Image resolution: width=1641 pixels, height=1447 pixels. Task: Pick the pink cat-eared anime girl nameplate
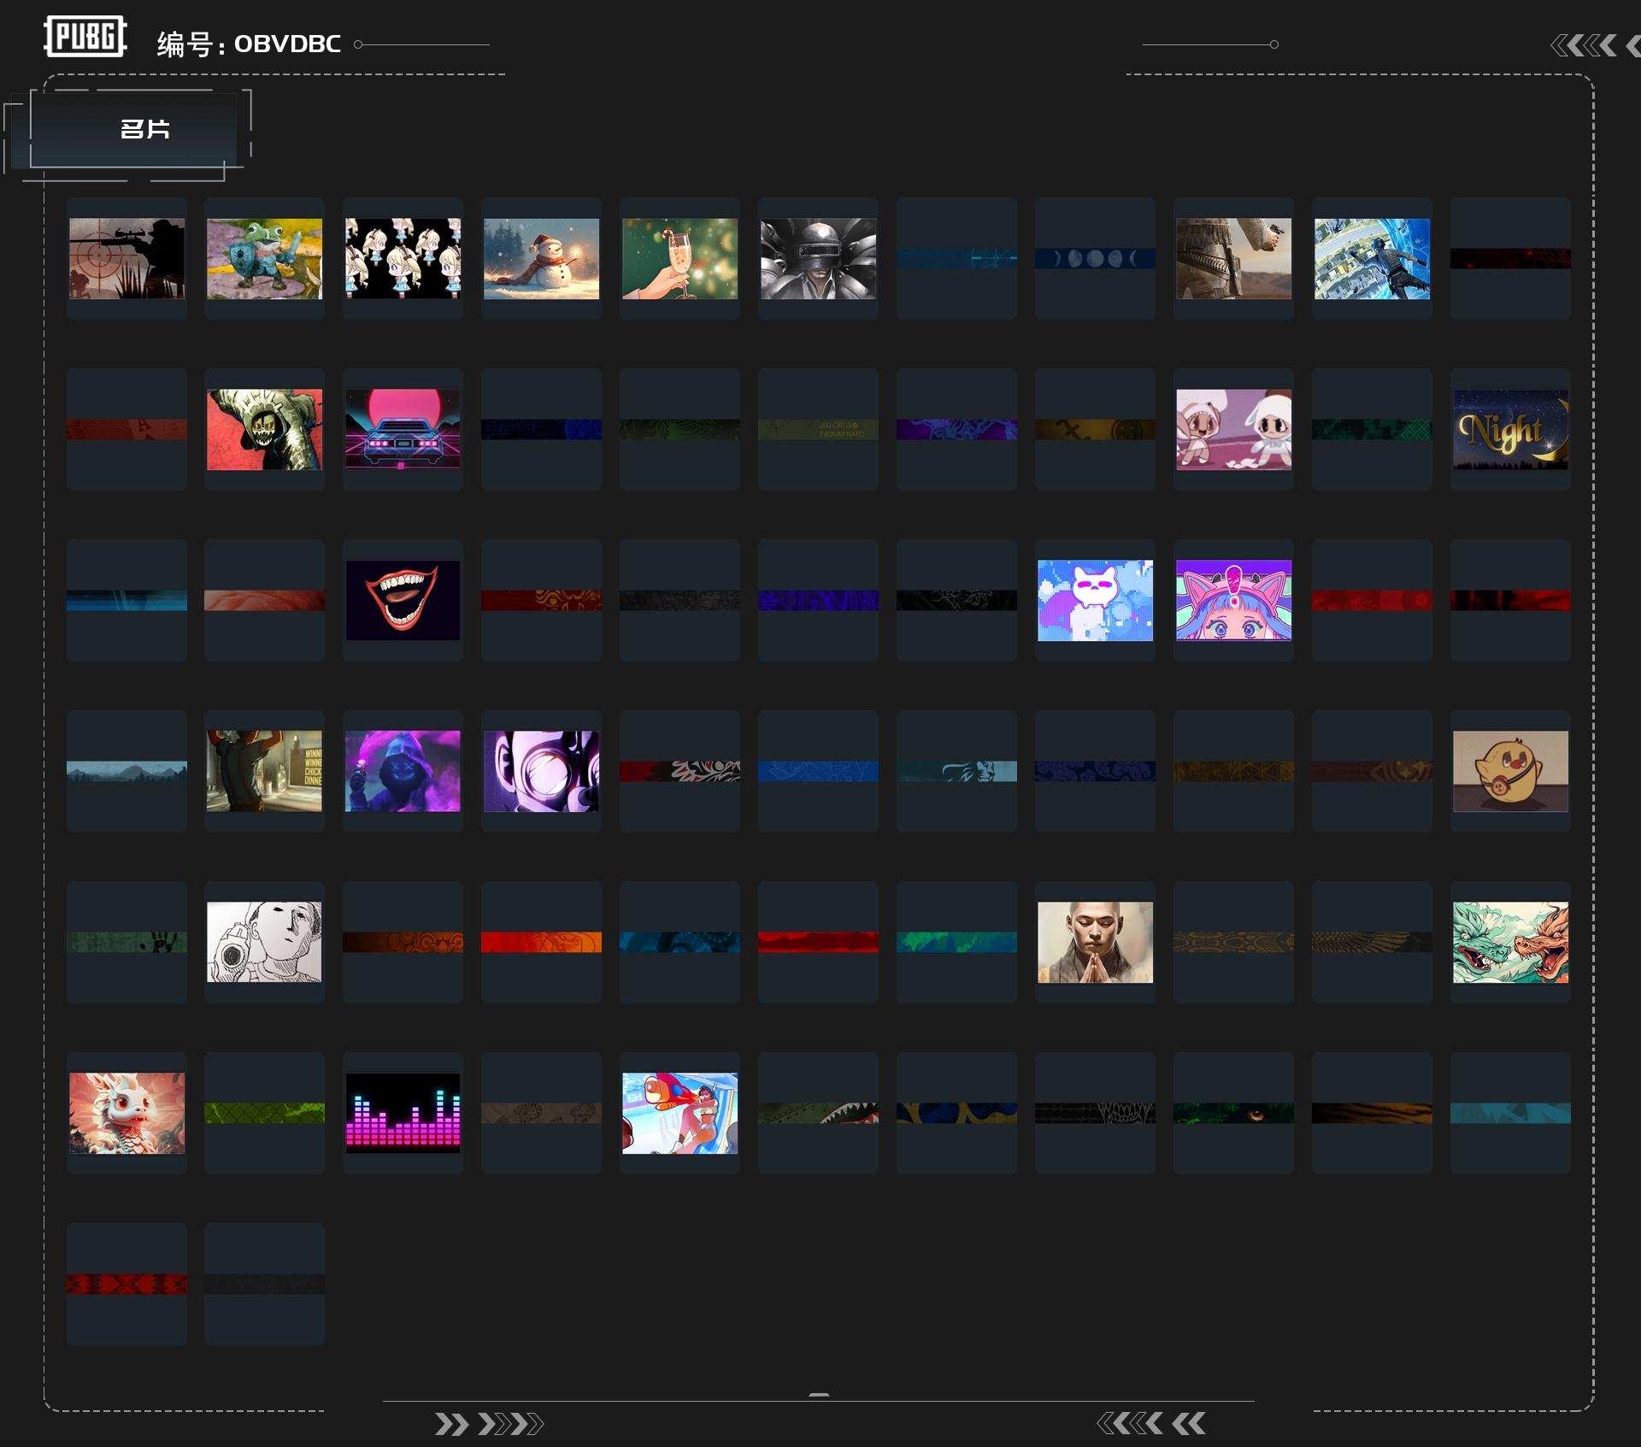point(1233,600)
